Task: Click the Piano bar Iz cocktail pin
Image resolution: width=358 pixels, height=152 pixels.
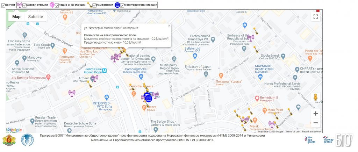Action: click(310, 58)
